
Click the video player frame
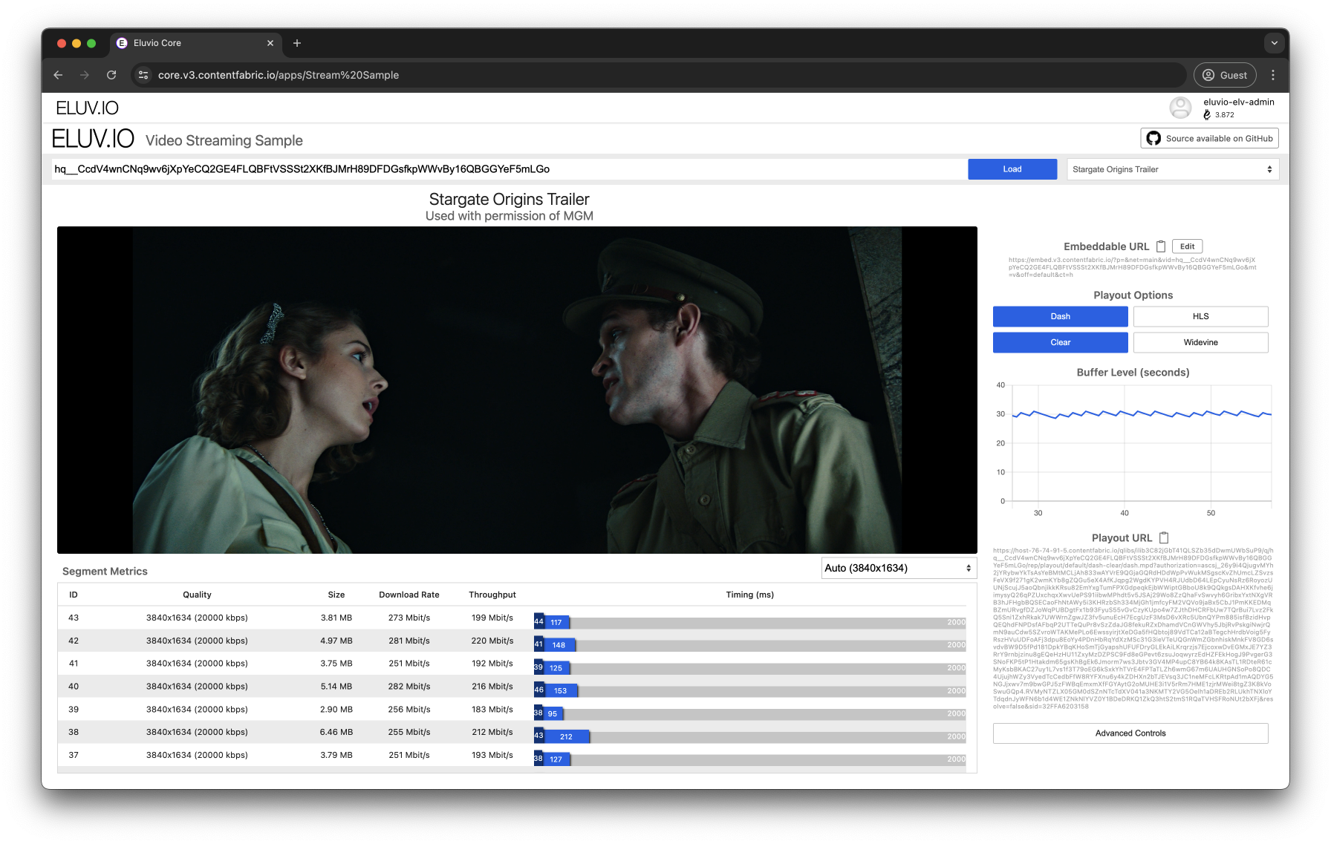(517, 390)
